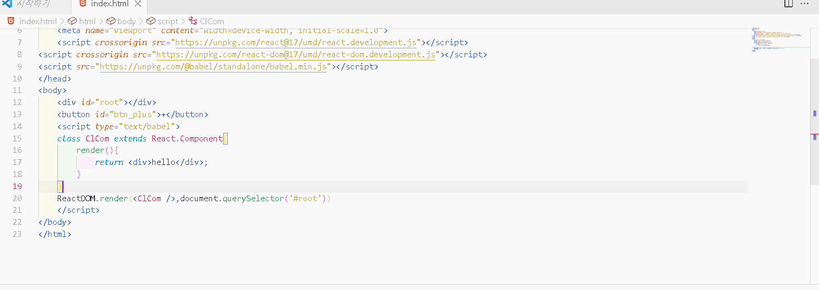Select the index.html editor tab
Screen dimensions: 819x290
coord(109,4)
